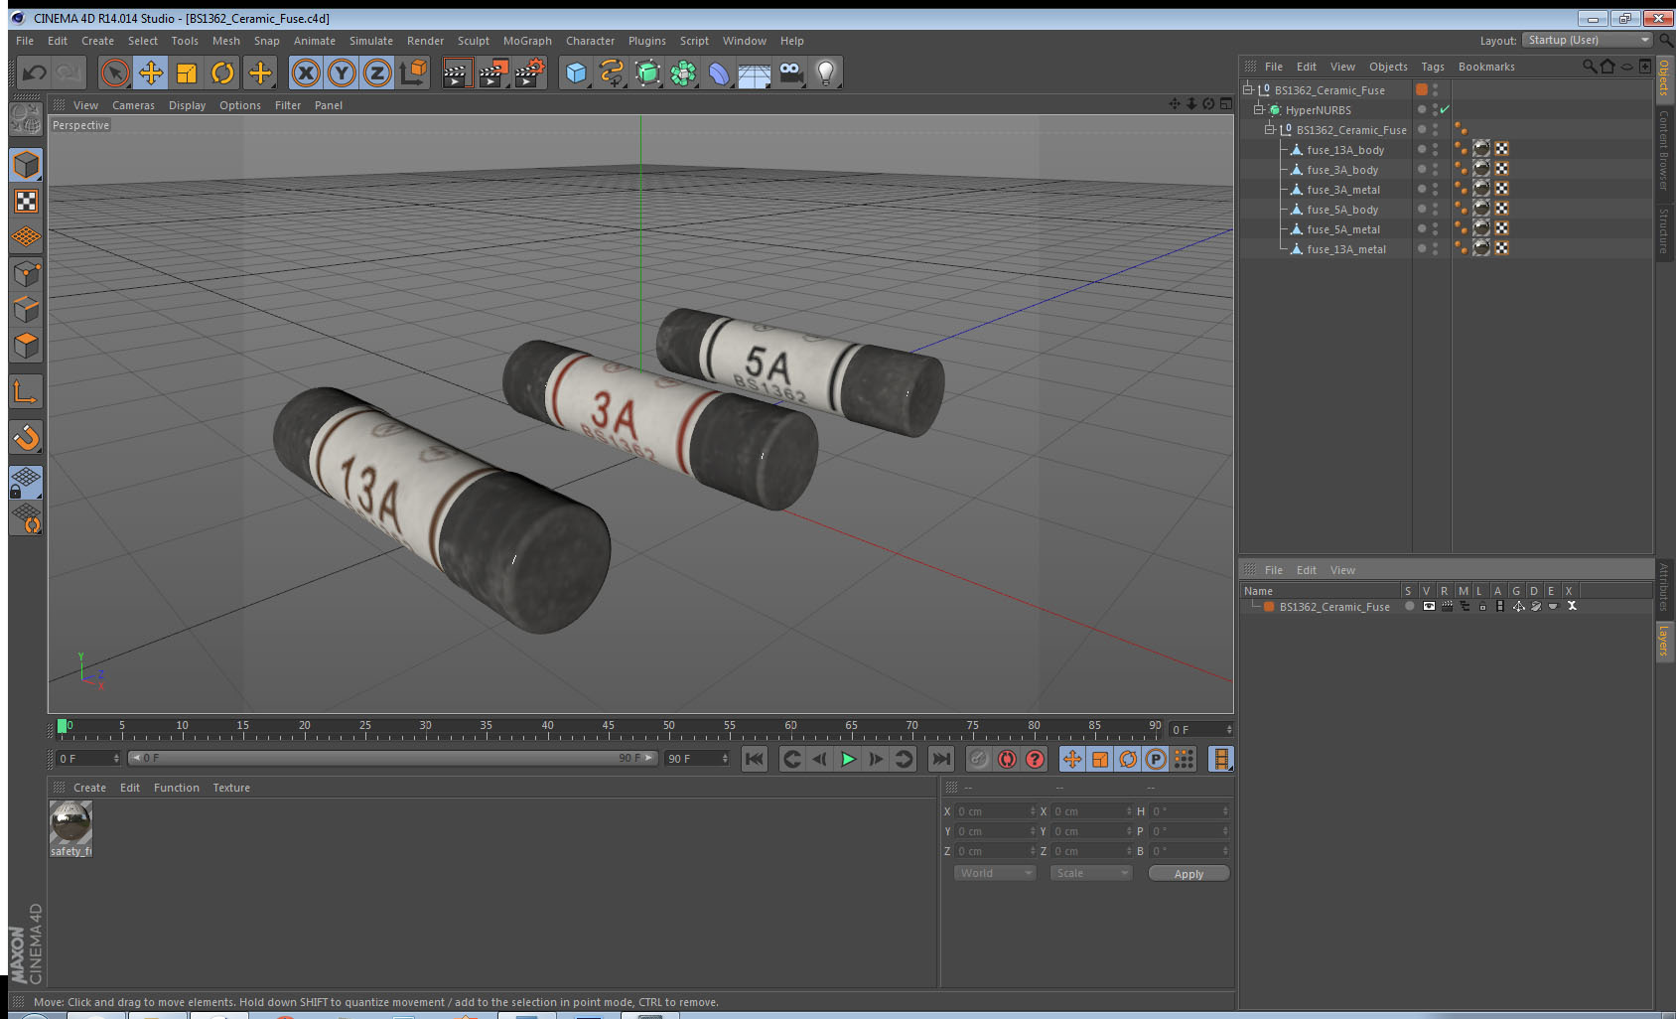The image size is (1676, 1019).
Task: Collapse the HyperNURBS tree node
Action: click(1259, 110)
